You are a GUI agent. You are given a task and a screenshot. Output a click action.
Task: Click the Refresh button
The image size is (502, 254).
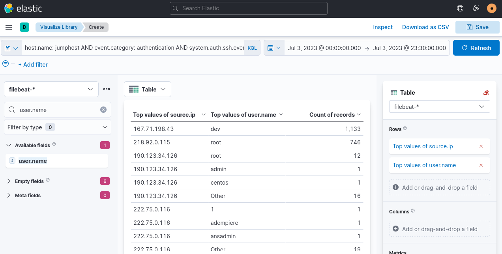point(476,48)
